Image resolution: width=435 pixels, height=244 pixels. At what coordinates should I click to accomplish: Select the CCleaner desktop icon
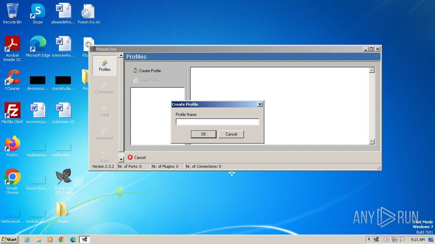(12, 80)
